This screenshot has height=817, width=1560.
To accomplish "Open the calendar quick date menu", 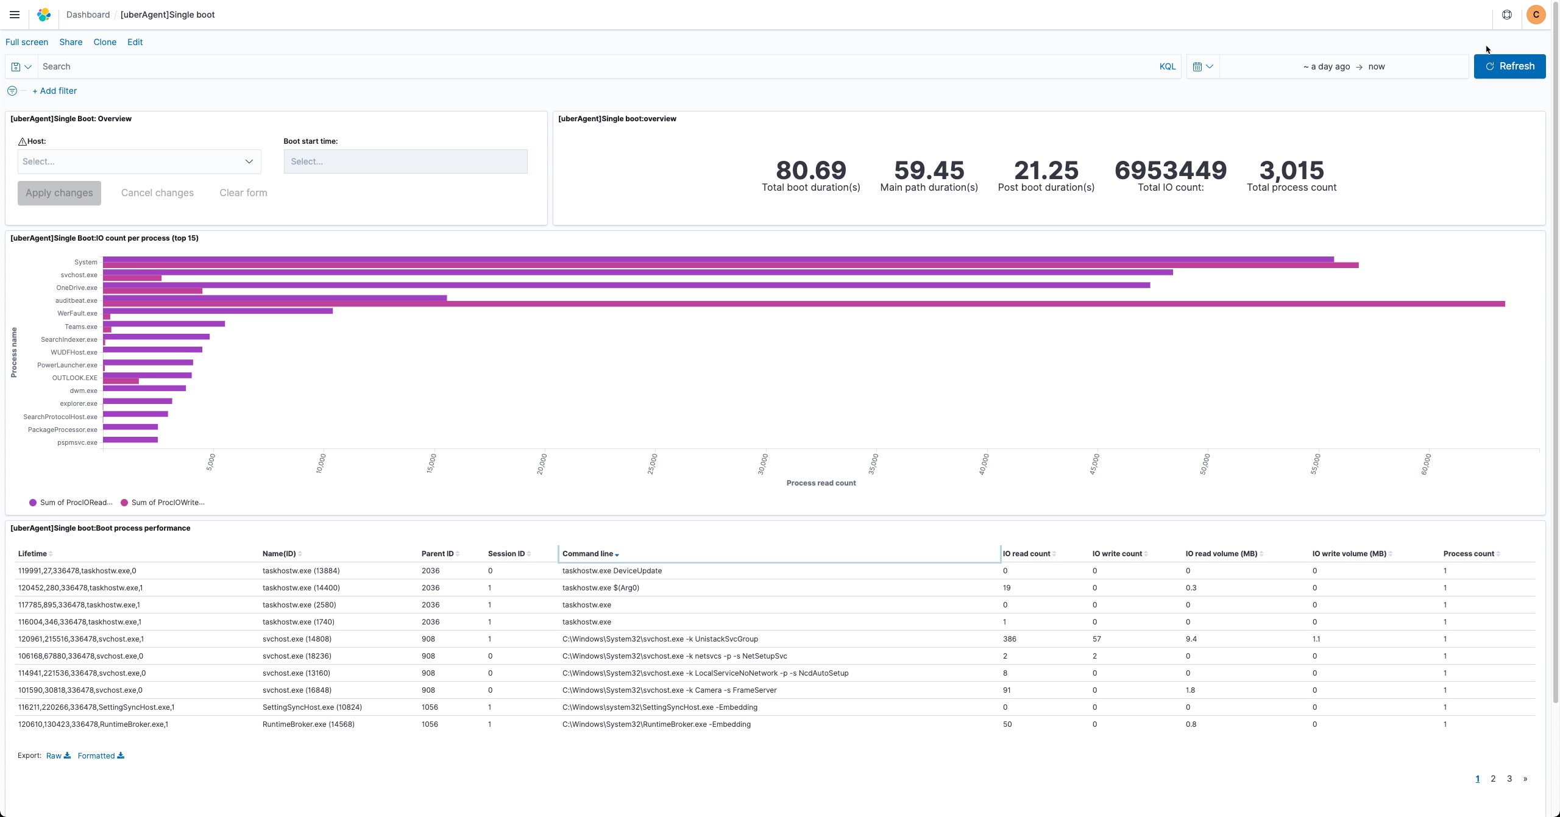I will (x=1202, y=66).
